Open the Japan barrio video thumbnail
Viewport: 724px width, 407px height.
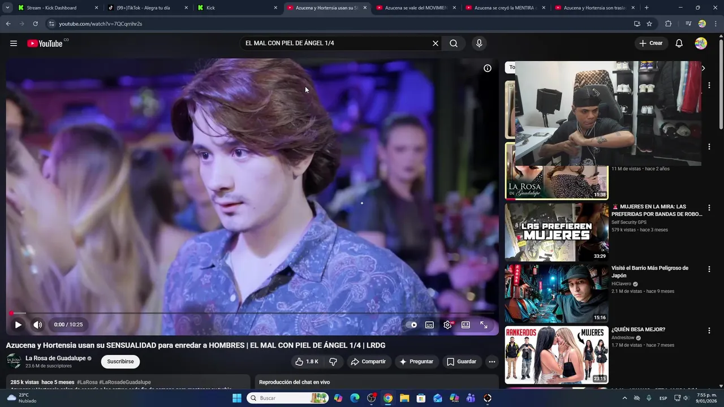557,294
